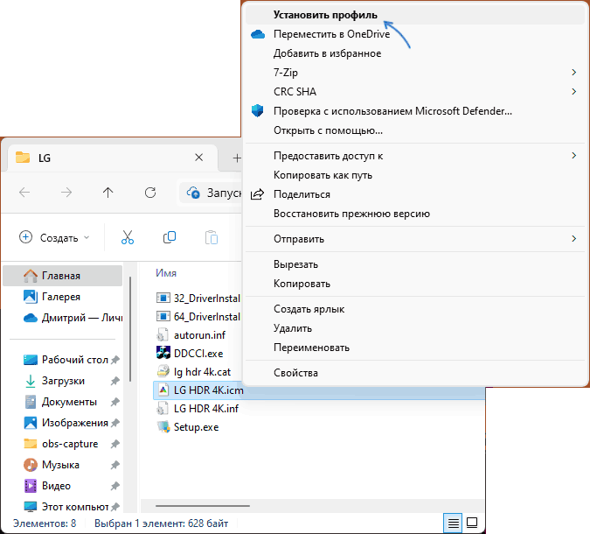Click the Cut scissors toolbar icon
Image resolution: width=590 pixels, height=534 pixels.
coord(128,238)
